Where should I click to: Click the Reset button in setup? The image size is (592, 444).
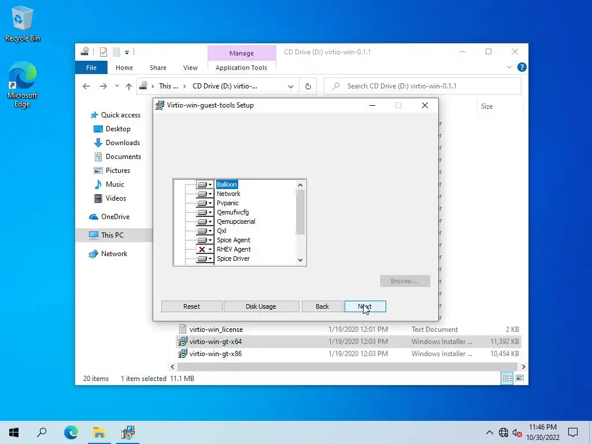tap(191, 306)
